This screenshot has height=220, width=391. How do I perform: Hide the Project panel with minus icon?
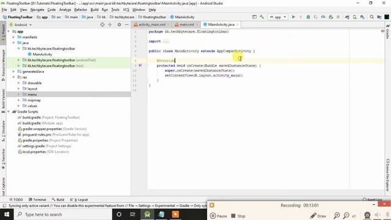[x=126, y=24]
